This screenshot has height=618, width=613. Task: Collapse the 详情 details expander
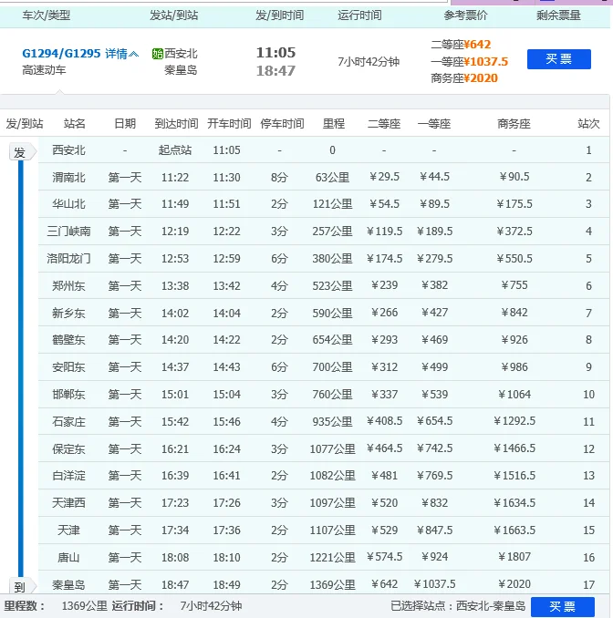coord(122,54)
